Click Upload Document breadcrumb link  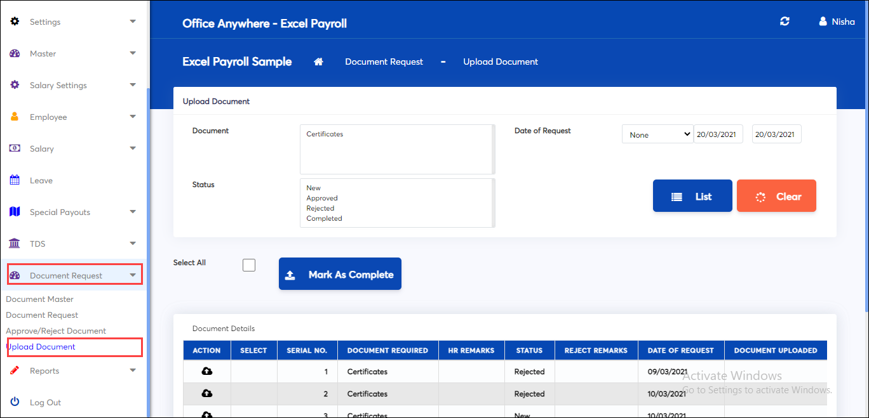point(501,62)
